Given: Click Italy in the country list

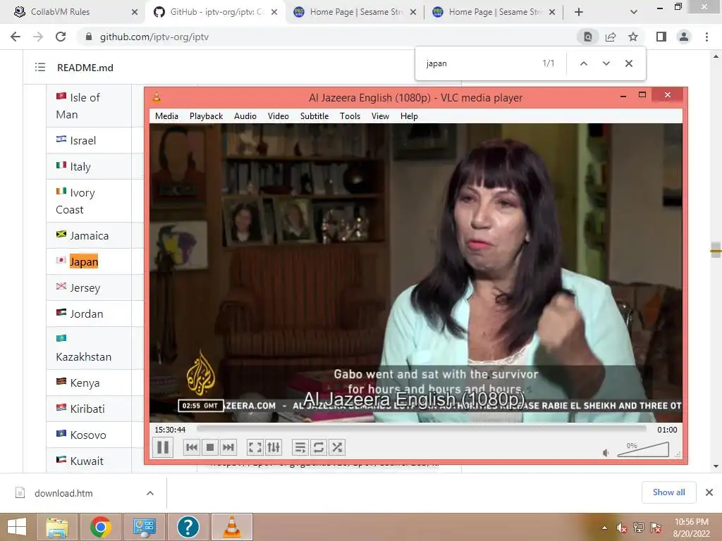Looking at the screenshot, I should tap(80, 166).
